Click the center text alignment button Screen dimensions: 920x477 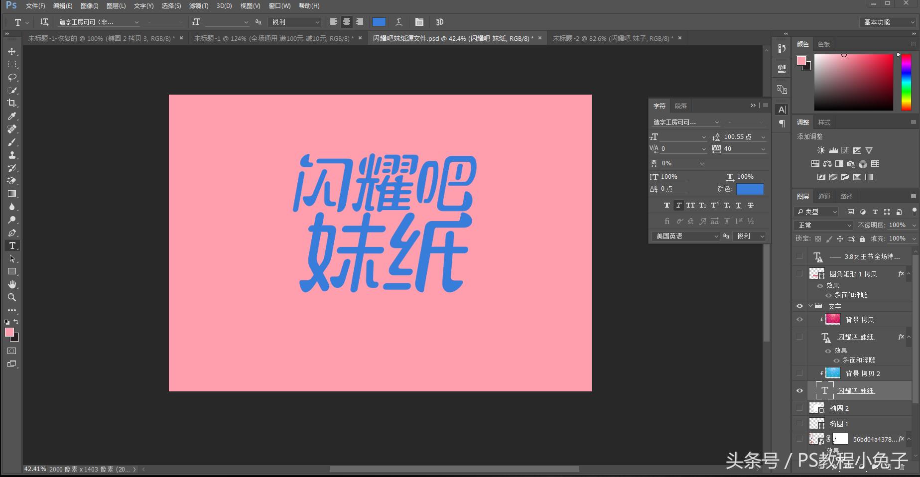tap(346, 22)
